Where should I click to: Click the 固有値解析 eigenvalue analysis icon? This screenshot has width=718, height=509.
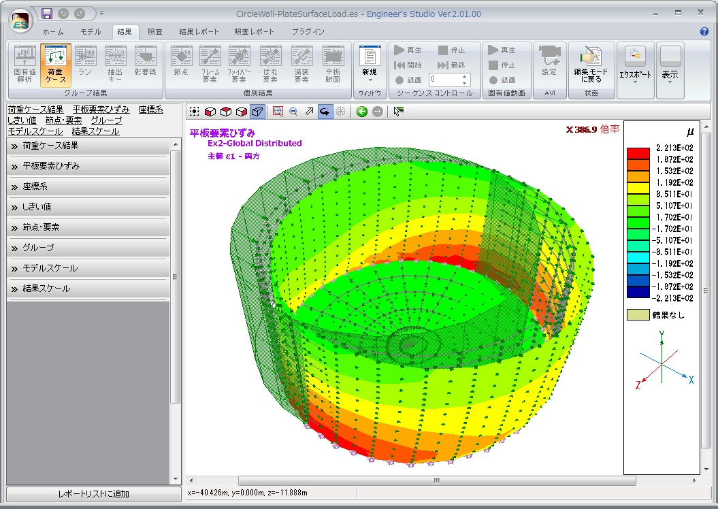coord(26,63)
